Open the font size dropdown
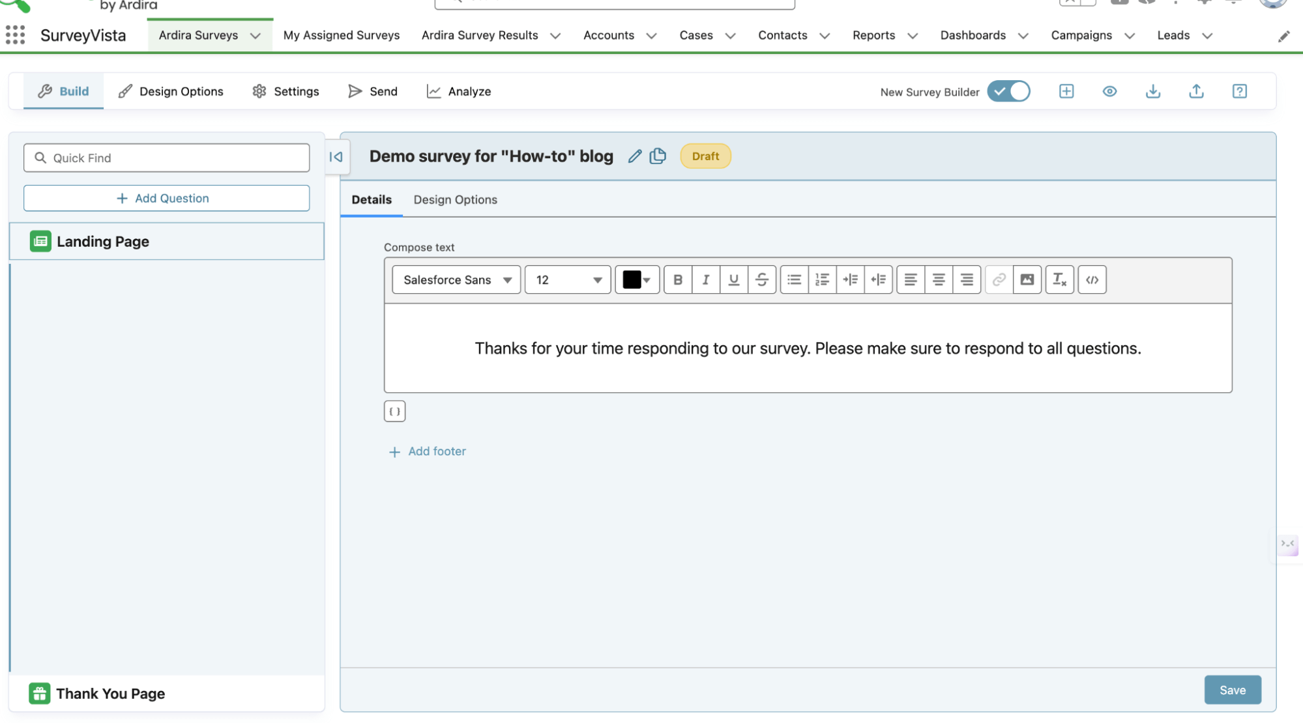 coord(568,279)
